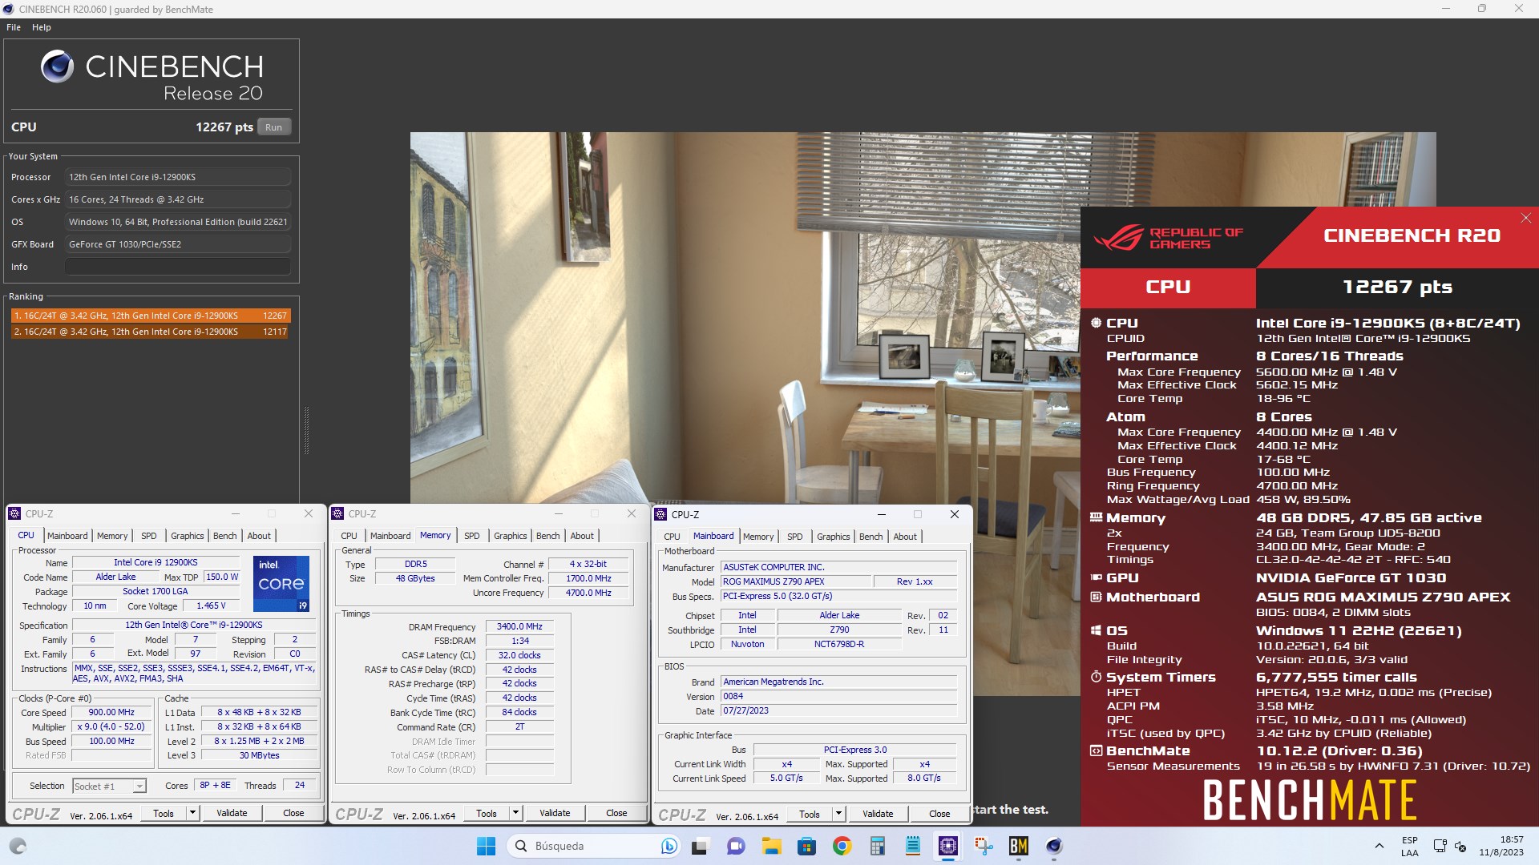The height and width of the screenshot is (865, 1539).
Task: Click the Cinebench sphere logo in the sidebar
Action: tap(57, 66)
